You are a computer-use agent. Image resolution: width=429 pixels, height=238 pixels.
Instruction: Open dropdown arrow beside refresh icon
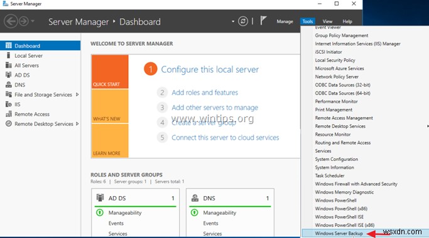click(x=233, y=21)
